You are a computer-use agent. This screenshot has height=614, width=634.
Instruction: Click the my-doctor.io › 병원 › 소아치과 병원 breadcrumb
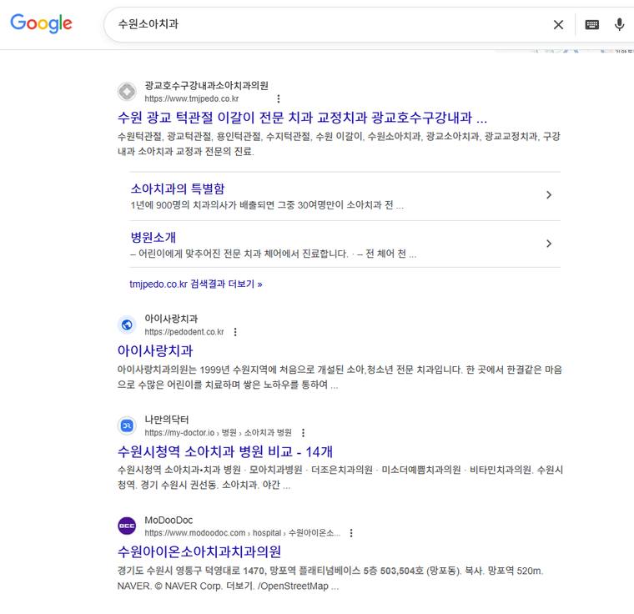pyautogui.click(x=218, y=433)
